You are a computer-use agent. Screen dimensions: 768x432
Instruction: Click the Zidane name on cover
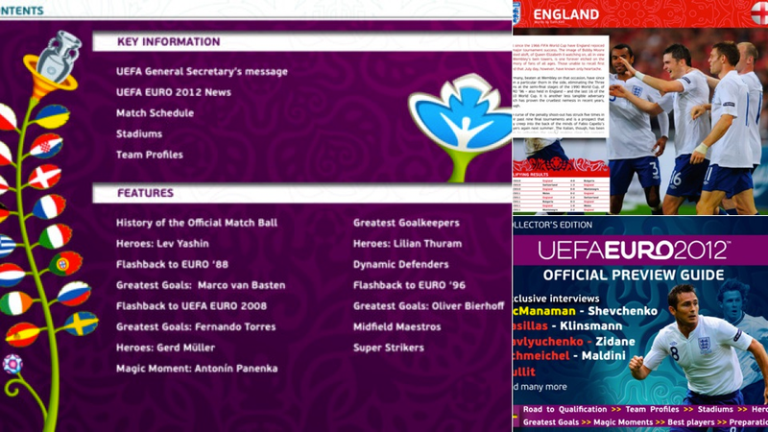616,342
